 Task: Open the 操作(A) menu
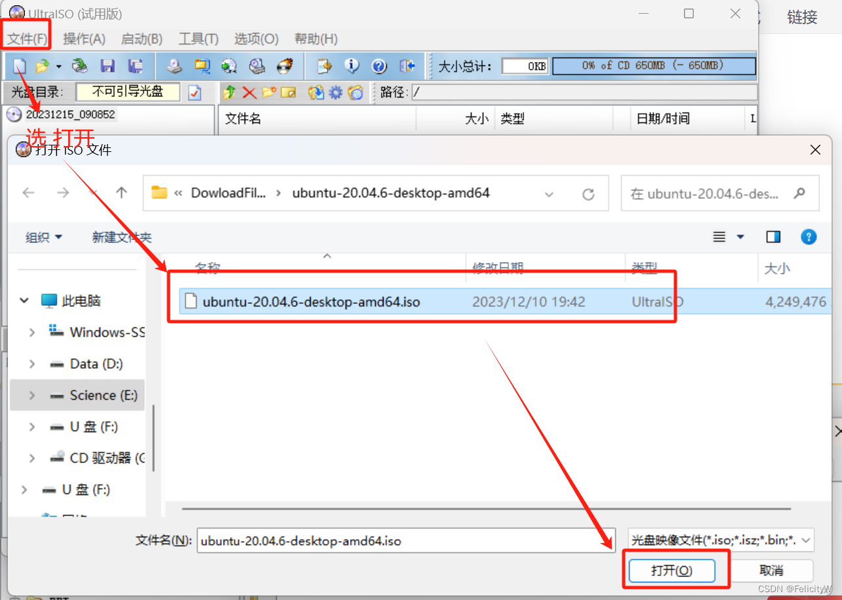coord(84,39)
